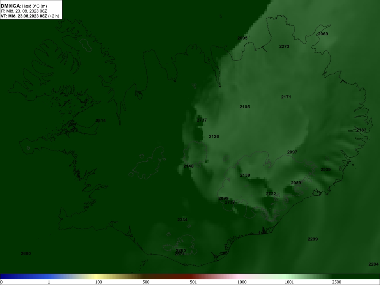
Task: Click the 2097 value label
Action: point(292,152)
